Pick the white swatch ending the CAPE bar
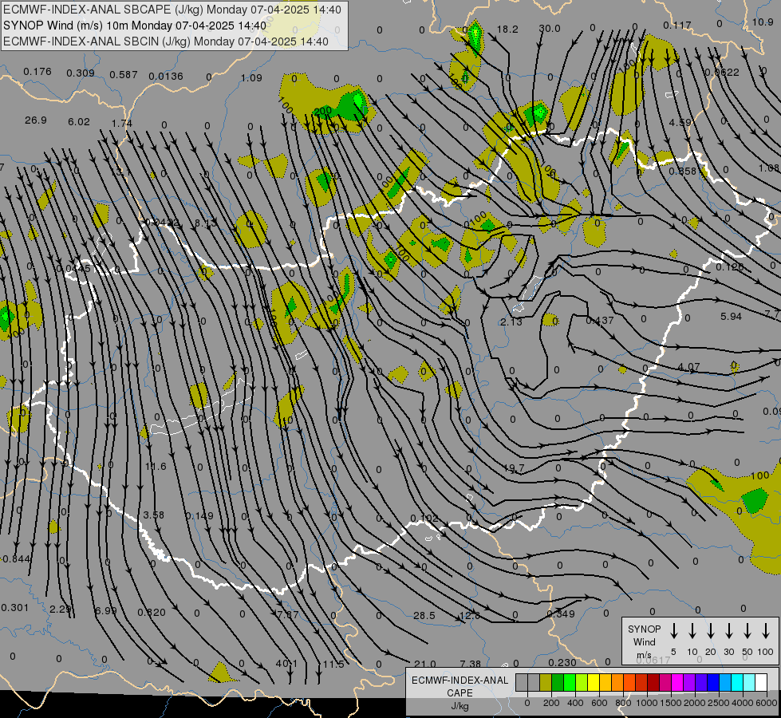 tap(760, 682)
